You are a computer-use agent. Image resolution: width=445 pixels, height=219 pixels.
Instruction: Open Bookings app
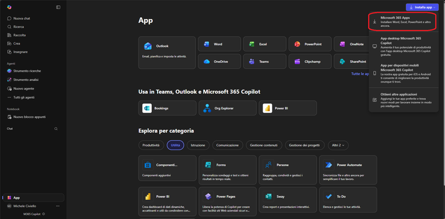(x=167, y=108)
